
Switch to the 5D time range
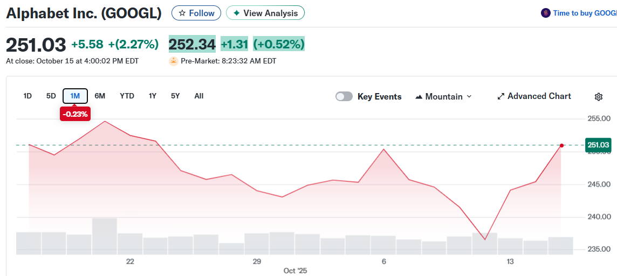(51, 96)
